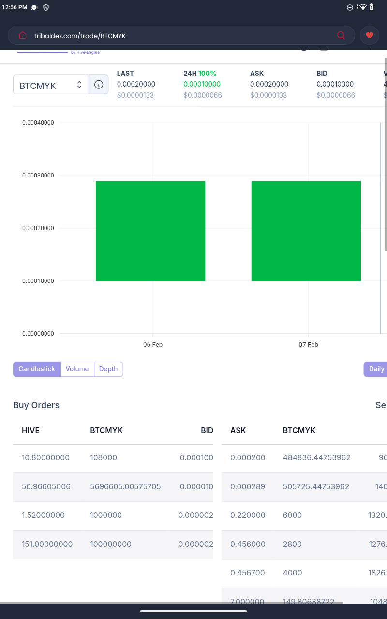Switch chart to Volume view
This screenshot has width=387, height=619.
[77, 369]
